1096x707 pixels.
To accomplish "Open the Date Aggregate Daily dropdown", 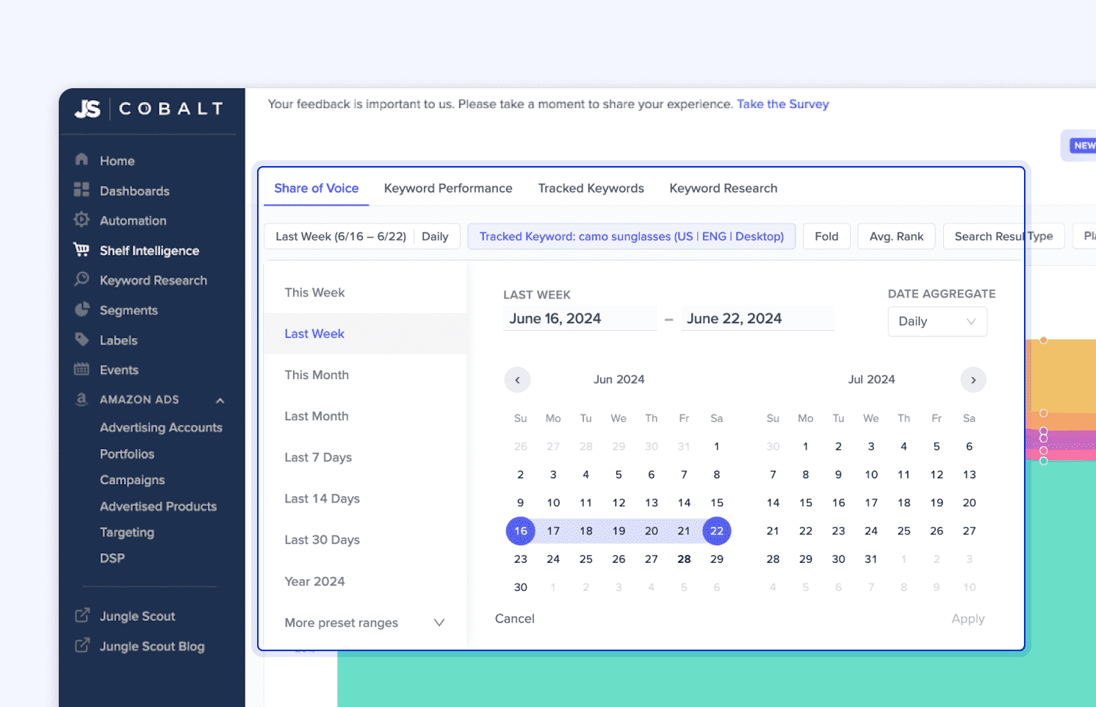I will tap(937, 321).
